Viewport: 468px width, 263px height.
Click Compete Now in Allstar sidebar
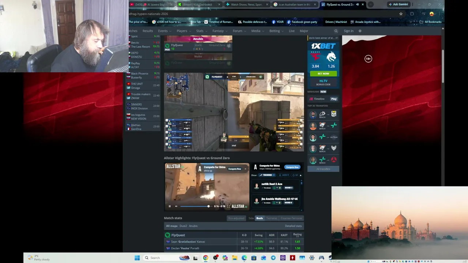292,167
